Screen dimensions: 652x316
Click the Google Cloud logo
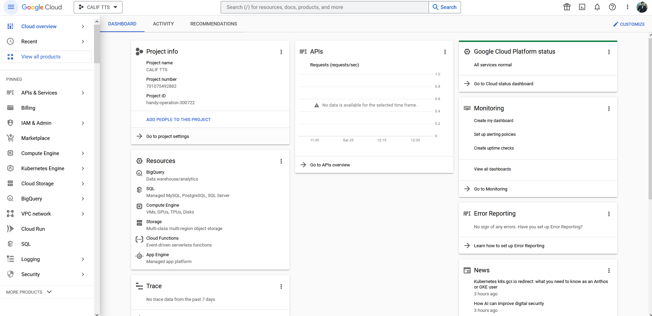point(42,7)
